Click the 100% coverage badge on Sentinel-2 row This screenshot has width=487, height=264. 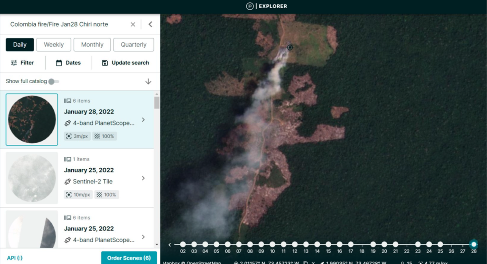(107, 195)
